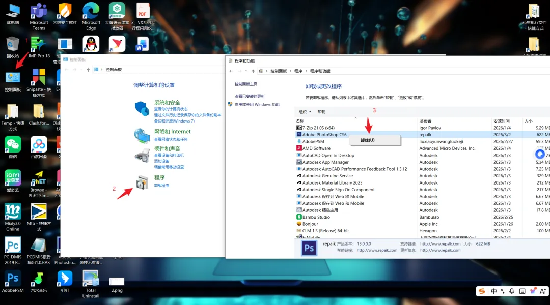The width and height of the screenshot is (550, 305).
Task: Click 卸载程序 link under 程序
Action: [161, 185]
